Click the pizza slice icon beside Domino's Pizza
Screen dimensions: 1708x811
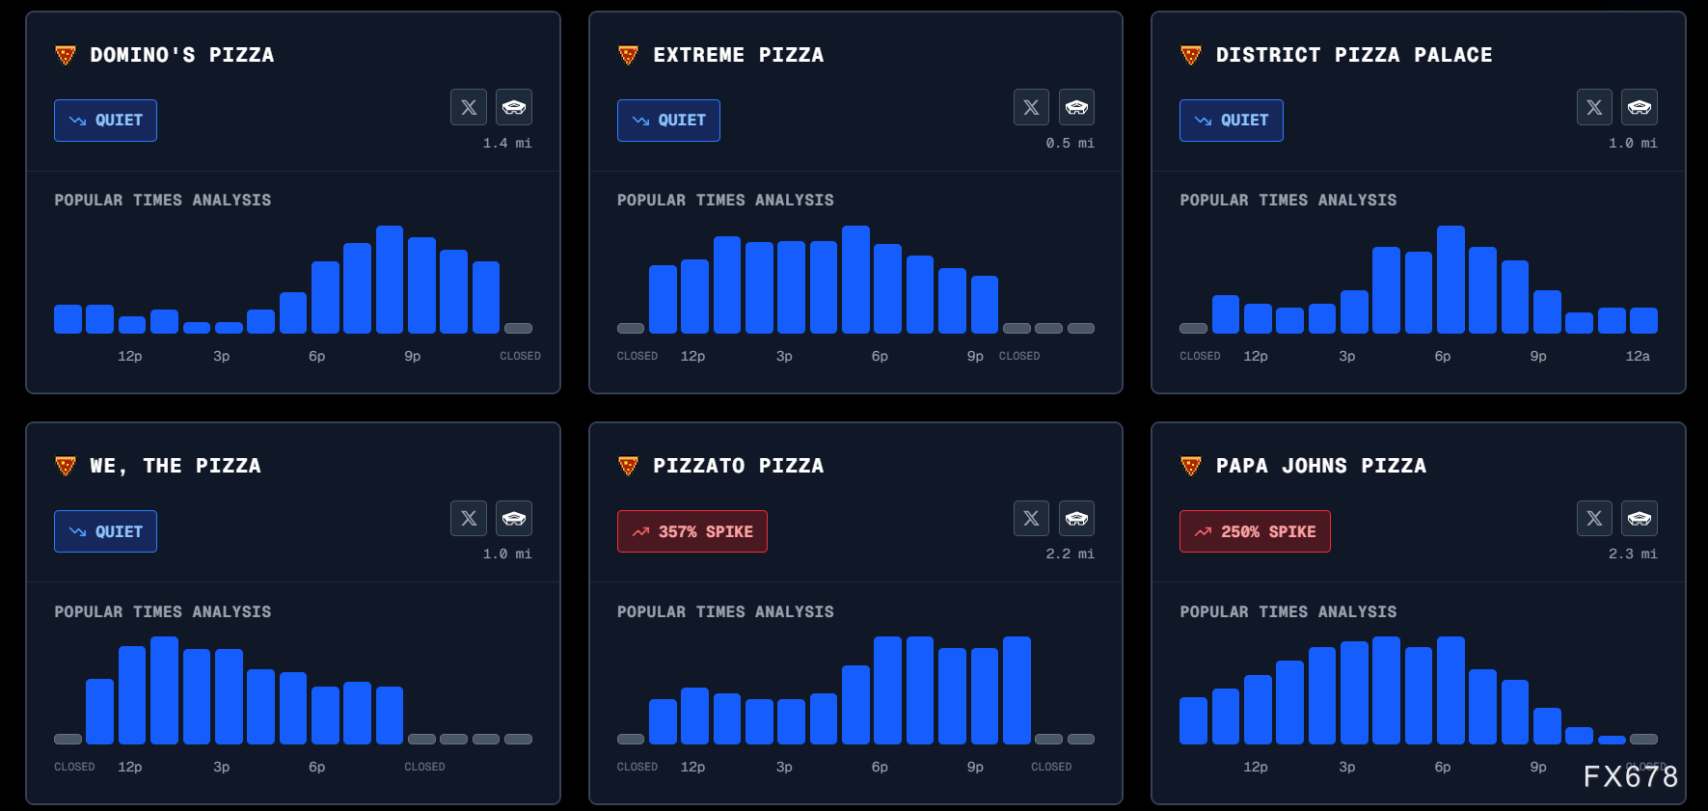pyautogui.click(x=66, y=55)
